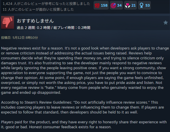Click the 100 points award icon
Viewport: 170px width, 132px height.
pos(97,5)
